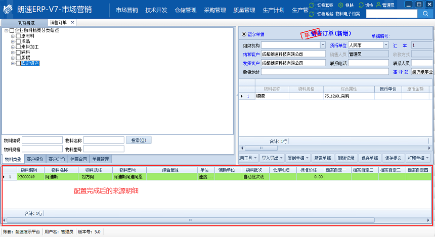Open the 仓储管理 menu
Image resolution: width=435 pixels, height=237 pixels.
[186, 10]
